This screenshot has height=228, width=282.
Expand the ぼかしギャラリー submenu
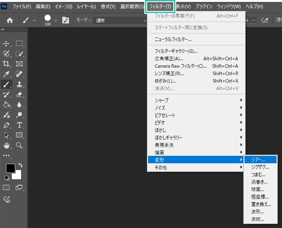click(196, 137)
